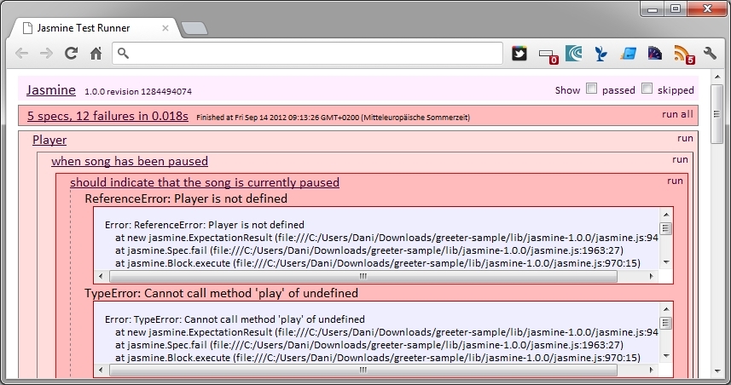
Task: Click 'run' for the currently paused spec
Action: coord(675,181)
